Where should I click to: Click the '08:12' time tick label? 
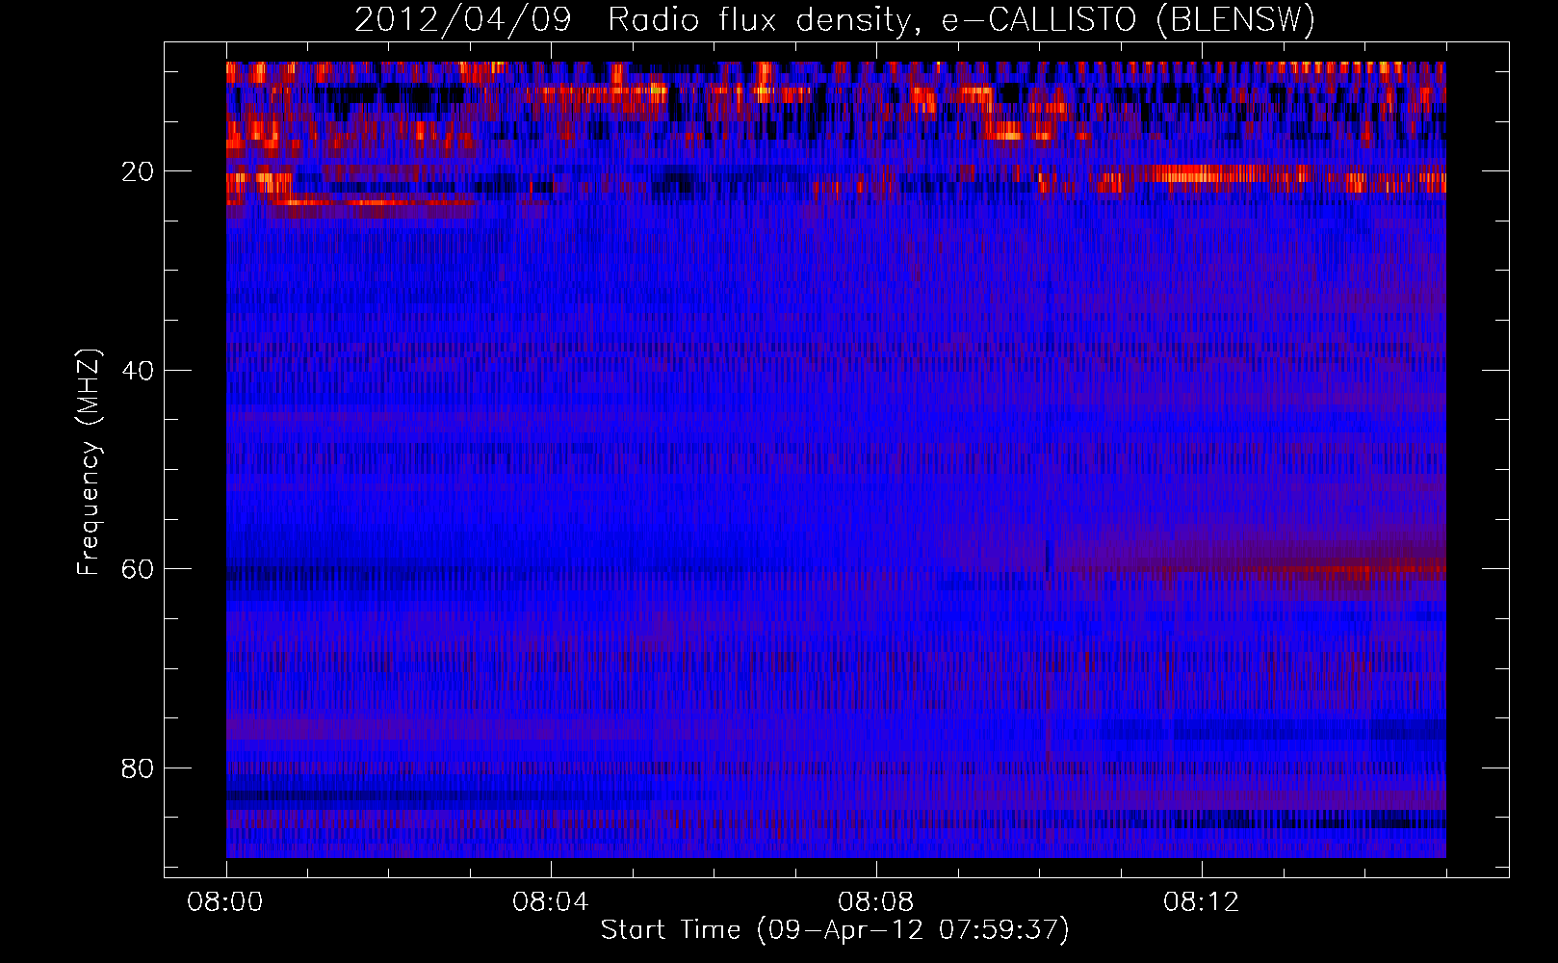tap(1202, 902)
